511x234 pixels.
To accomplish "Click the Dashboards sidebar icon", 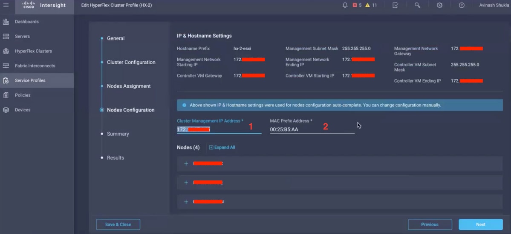I will (6, 22).
